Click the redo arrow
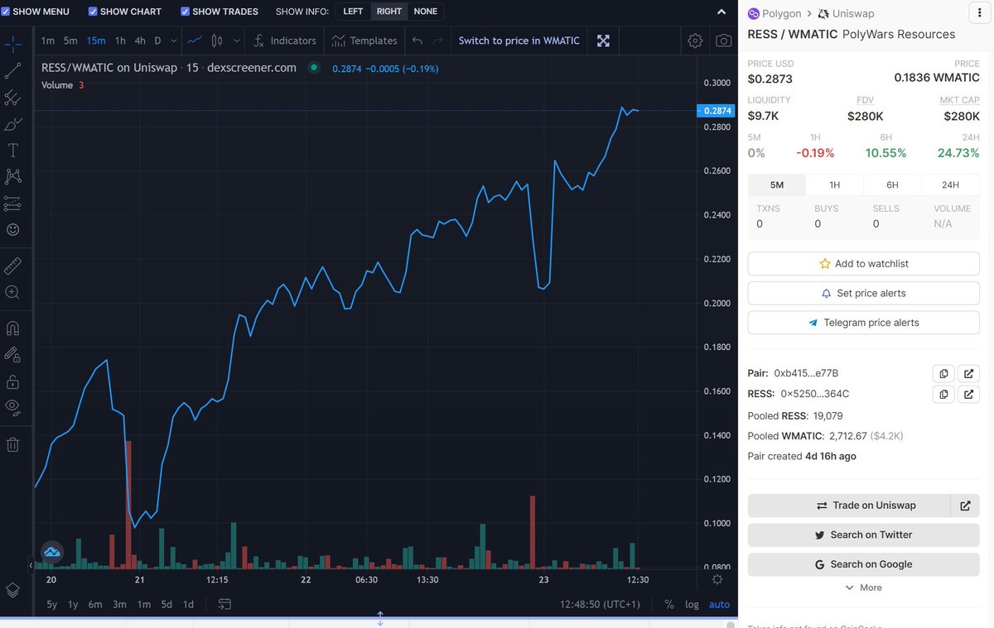The image size is (994, 628). [x=438, y=41]
